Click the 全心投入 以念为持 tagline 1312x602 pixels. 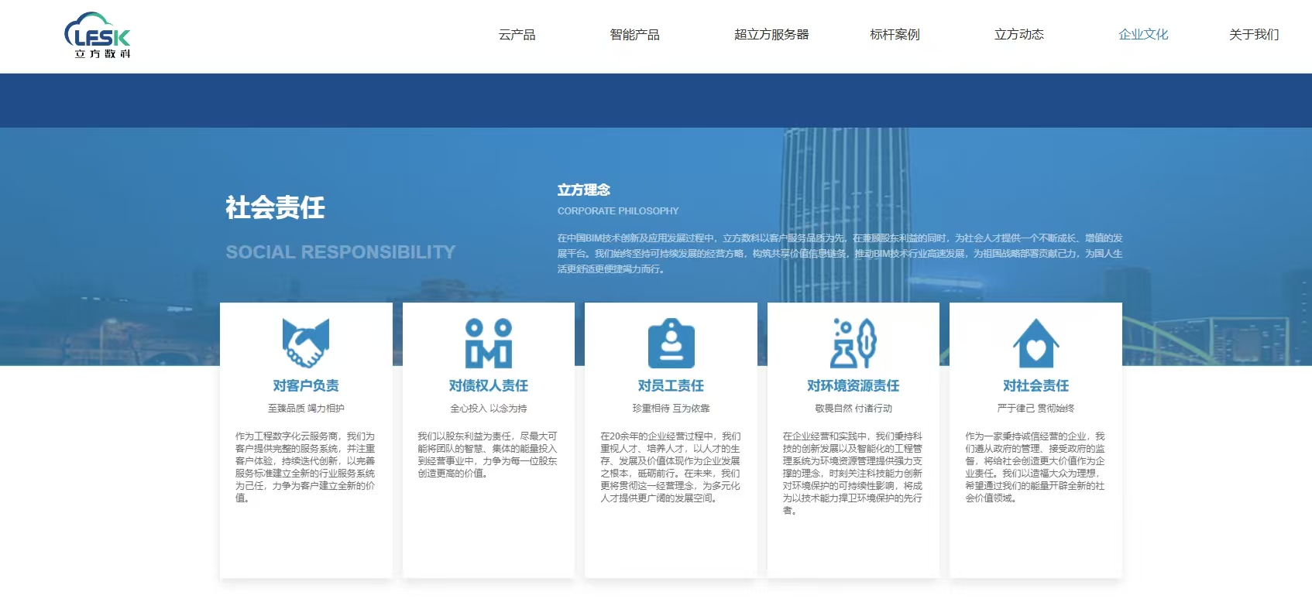[x=489, y=409]
